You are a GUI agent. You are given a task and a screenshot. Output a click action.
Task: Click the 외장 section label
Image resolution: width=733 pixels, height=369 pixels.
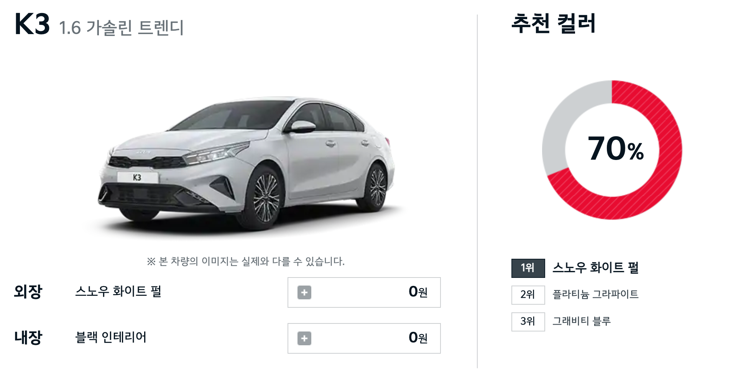[28, 292]
